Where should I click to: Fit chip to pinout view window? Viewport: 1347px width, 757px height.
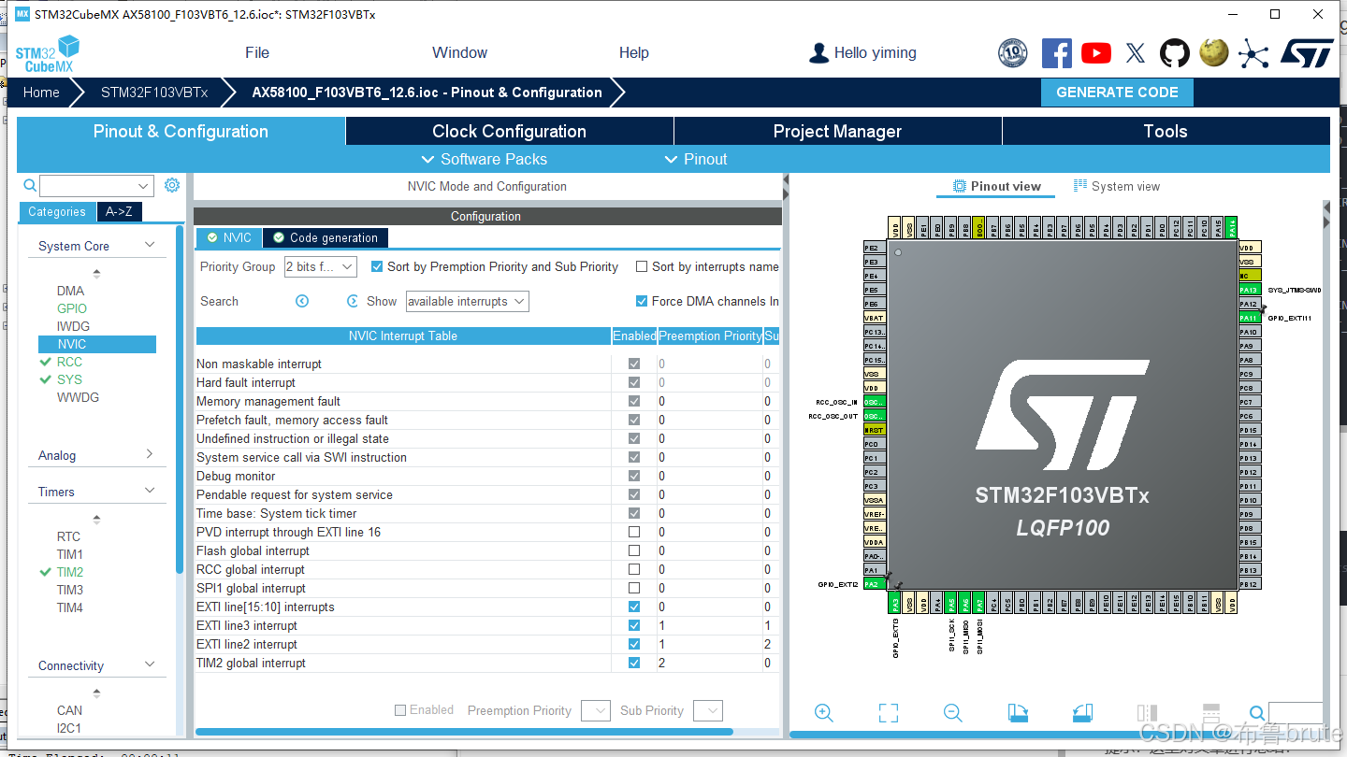click(889, 713)
